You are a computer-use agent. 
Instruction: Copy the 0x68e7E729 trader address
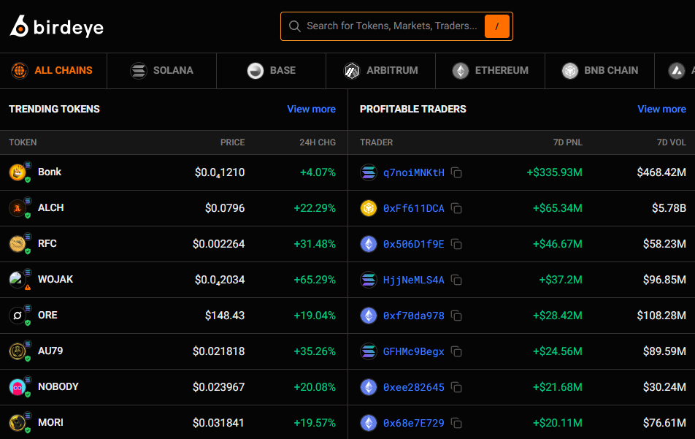[x=456, y=424]
